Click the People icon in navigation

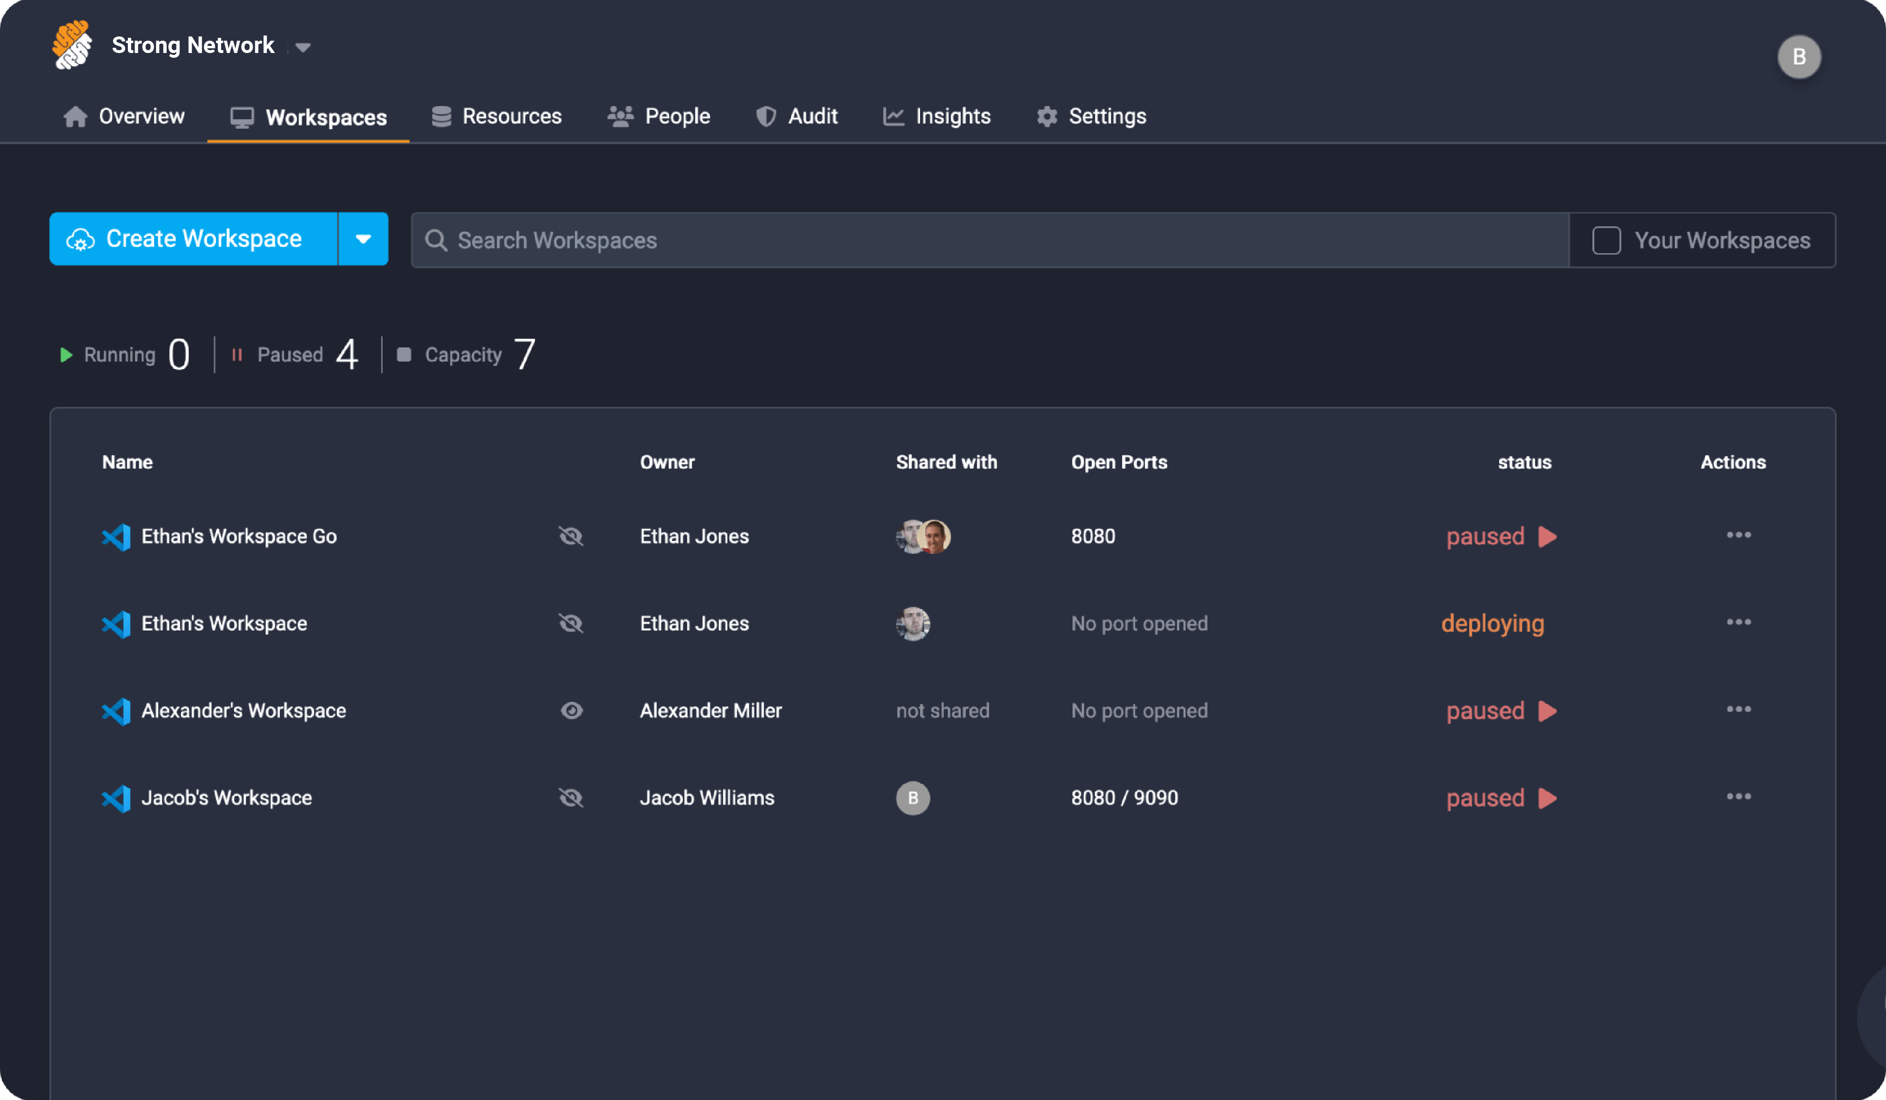[619, 116]
